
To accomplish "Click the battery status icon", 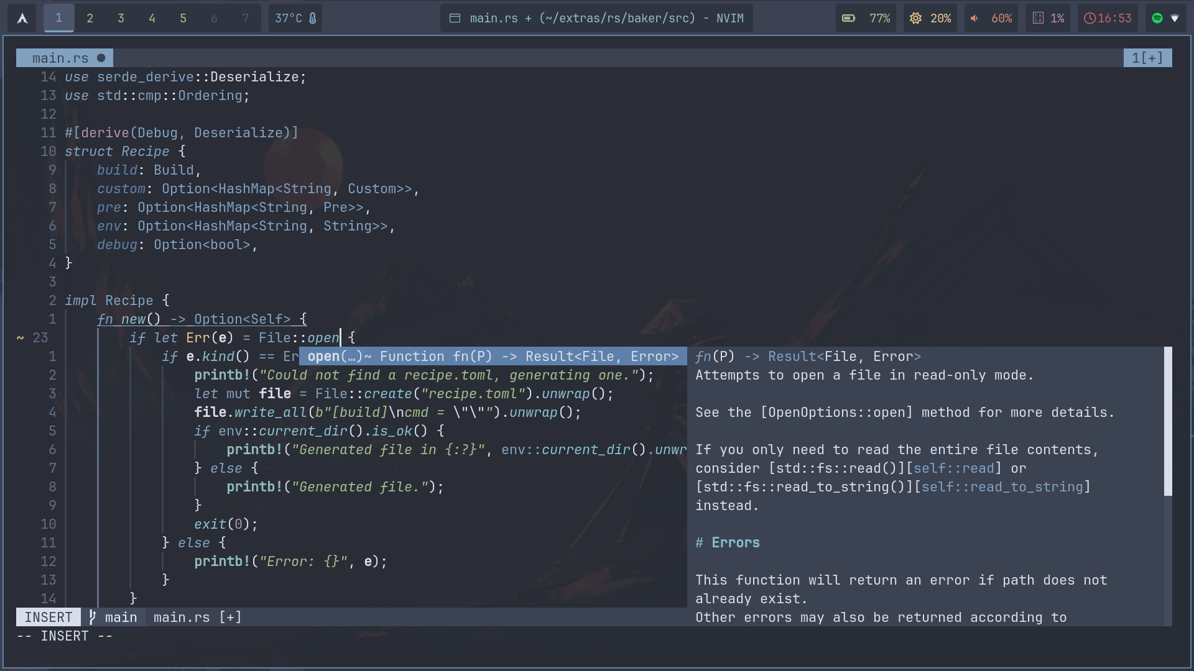I will (x=849, y=18).
